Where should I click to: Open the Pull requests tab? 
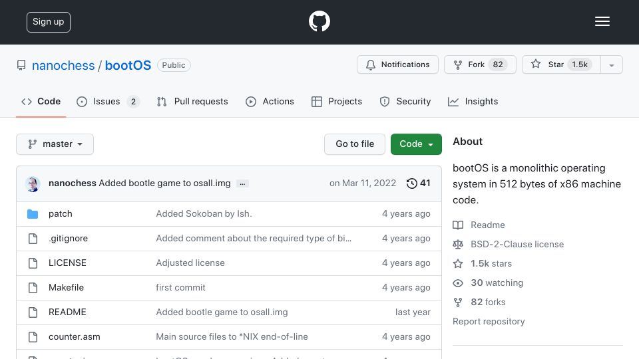click(192, 101)
